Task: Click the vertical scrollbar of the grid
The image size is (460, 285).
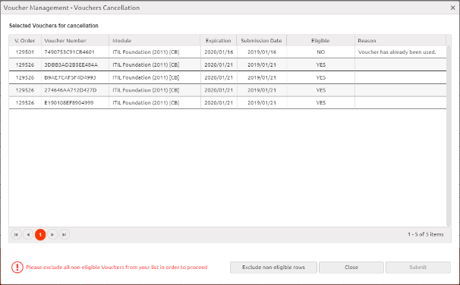Action: [449, 136]
